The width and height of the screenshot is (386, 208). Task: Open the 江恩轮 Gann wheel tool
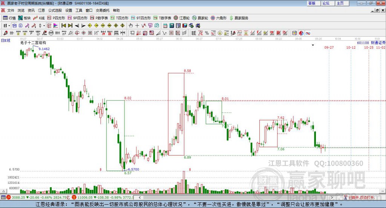point(182,18)
